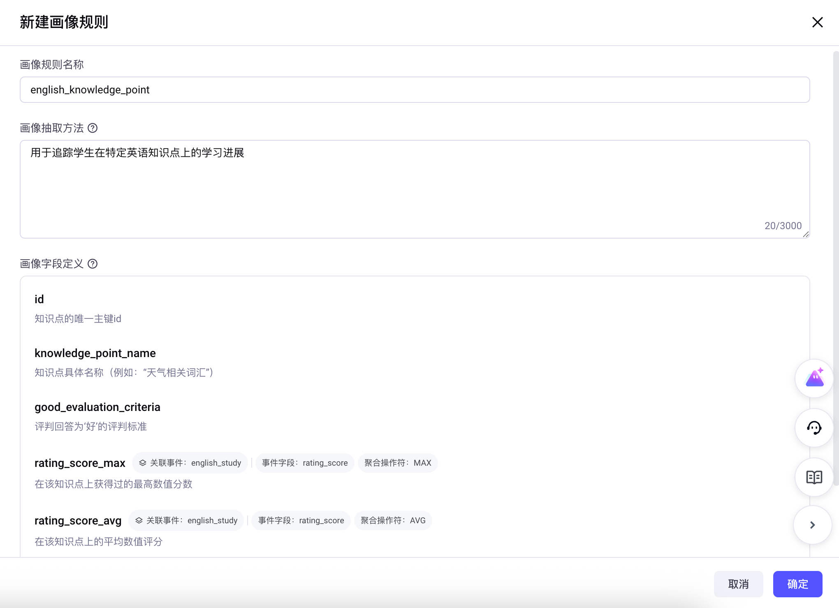The width and height of the screenshot is (839, 608).
Task: Open the documentation book icon
Action: click(814, 477)
